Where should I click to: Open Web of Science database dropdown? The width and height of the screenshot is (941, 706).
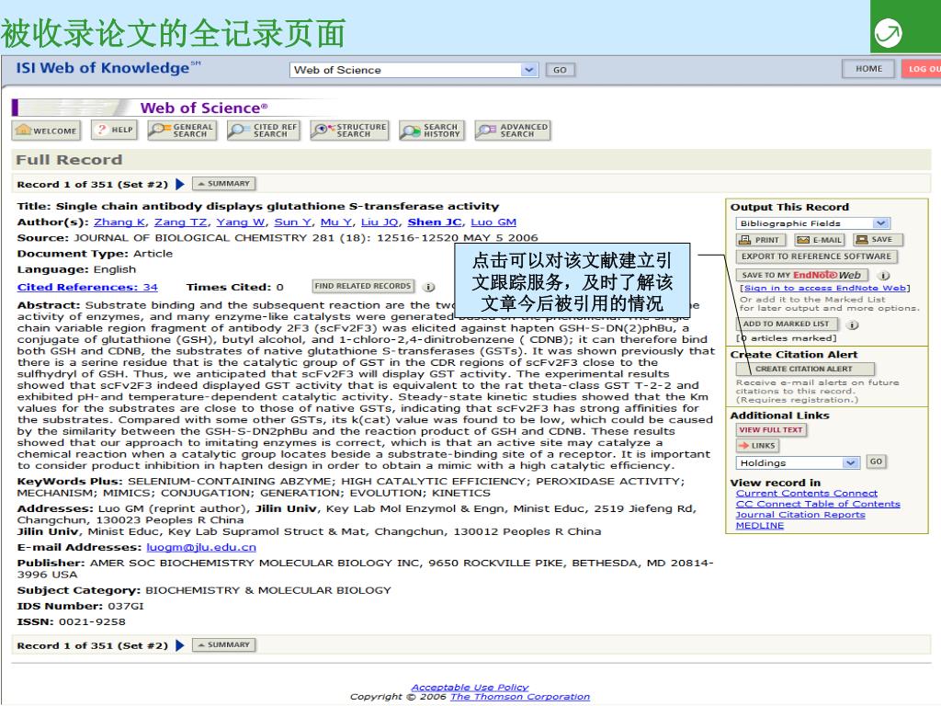[413, 70]
